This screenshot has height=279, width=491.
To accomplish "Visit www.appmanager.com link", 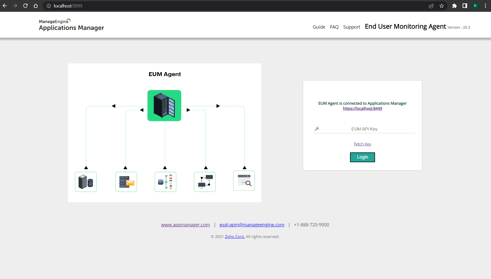I will coord(185,225).
